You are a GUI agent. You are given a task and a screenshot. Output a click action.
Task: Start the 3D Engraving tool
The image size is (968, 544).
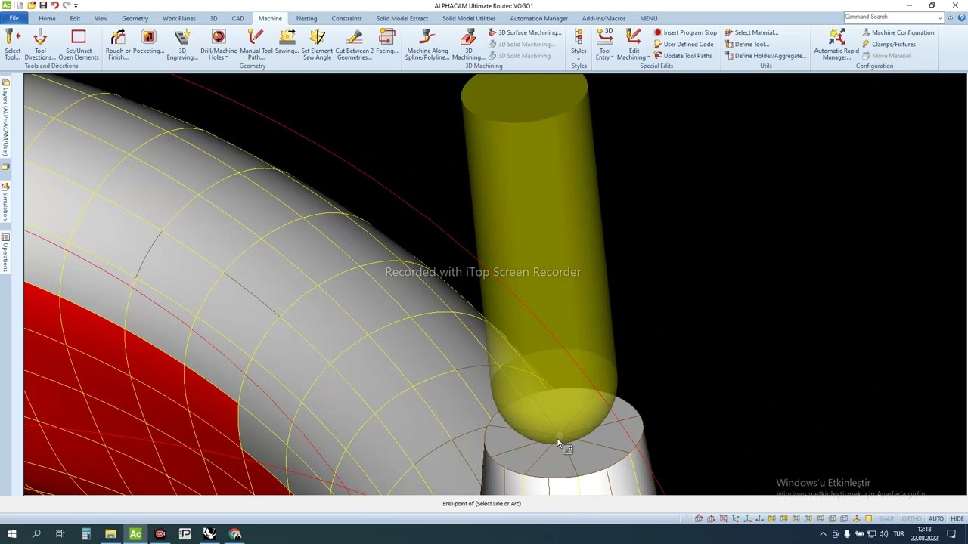tap(182, 45)
